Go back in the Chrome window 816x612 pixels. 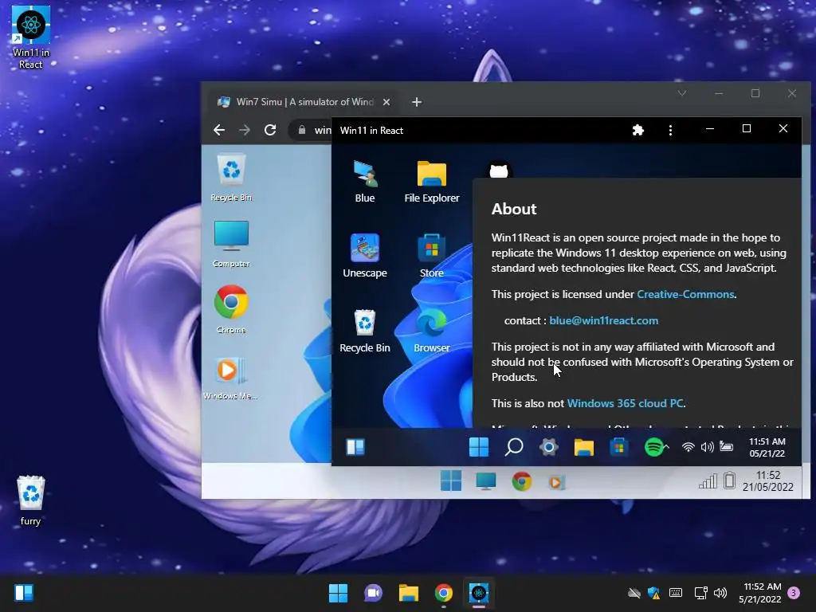tap(219, 130)
